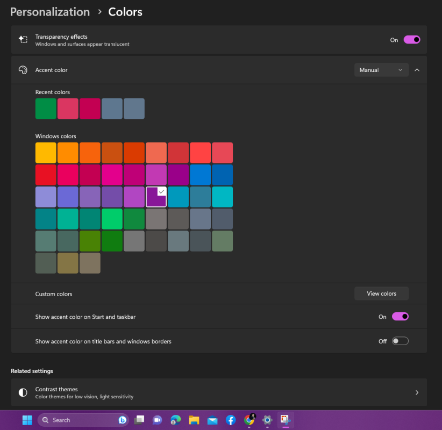442x430 pixels.
Task: Turn off Transparency effects toggle
Action: pos(412,40)
